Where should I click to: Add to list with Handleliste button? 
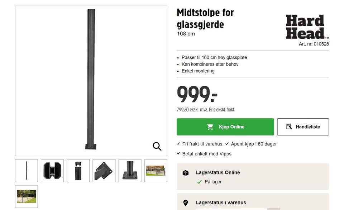tap(303, 127)
